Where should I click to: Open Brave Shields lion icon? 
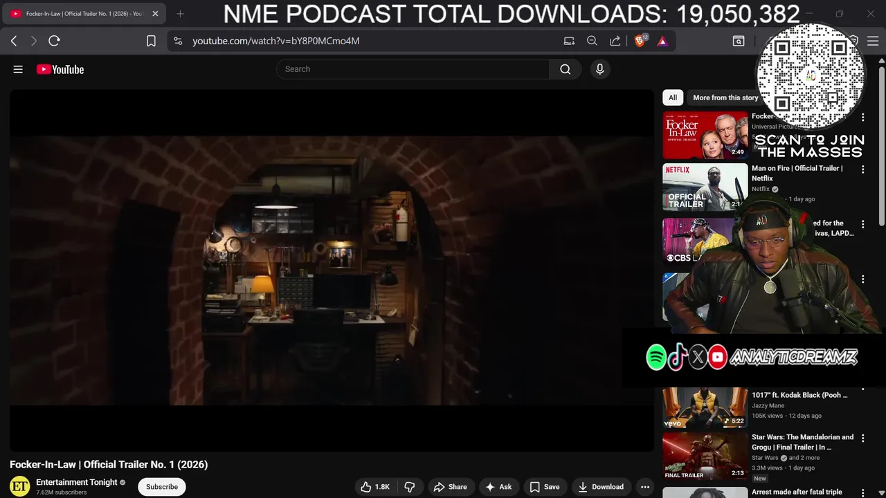point(640,40)
